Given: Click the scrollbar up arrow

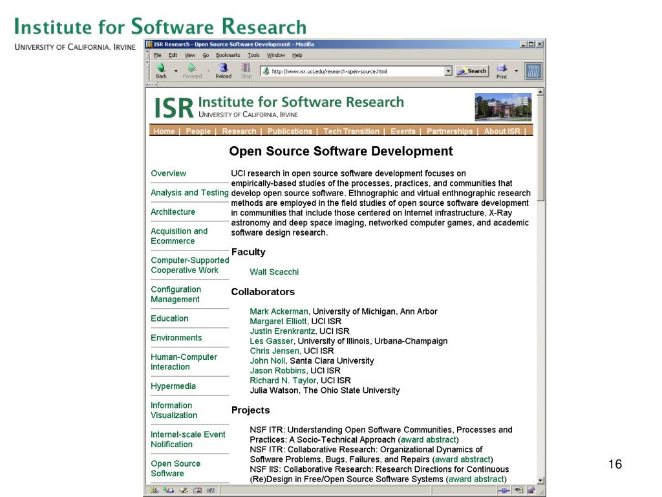Looking at the screenshot, I should coord(540,92).
